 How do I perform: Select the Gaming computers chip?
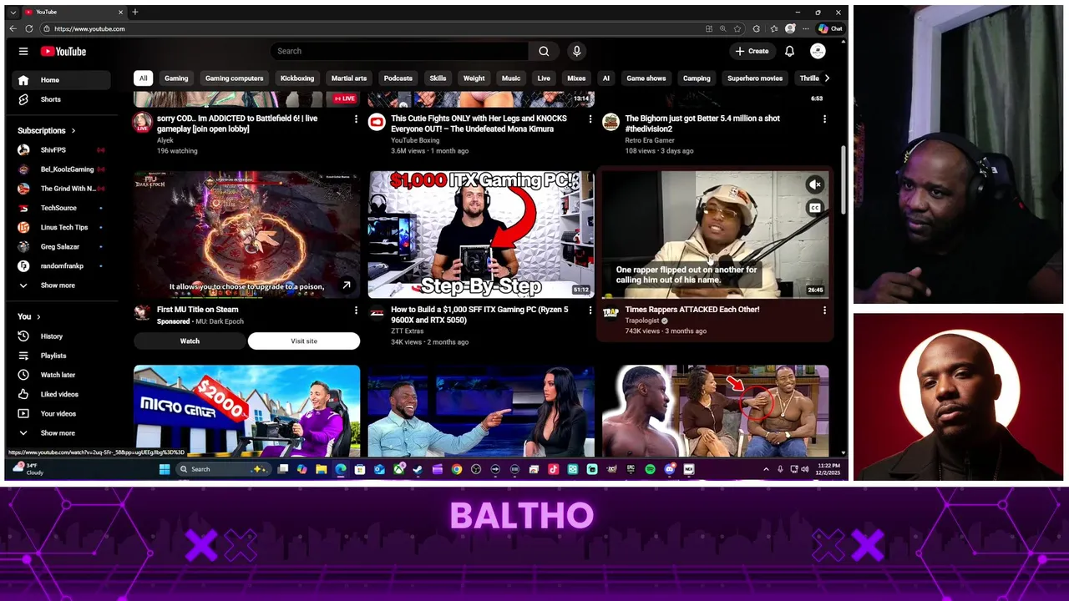click(234, 78)
